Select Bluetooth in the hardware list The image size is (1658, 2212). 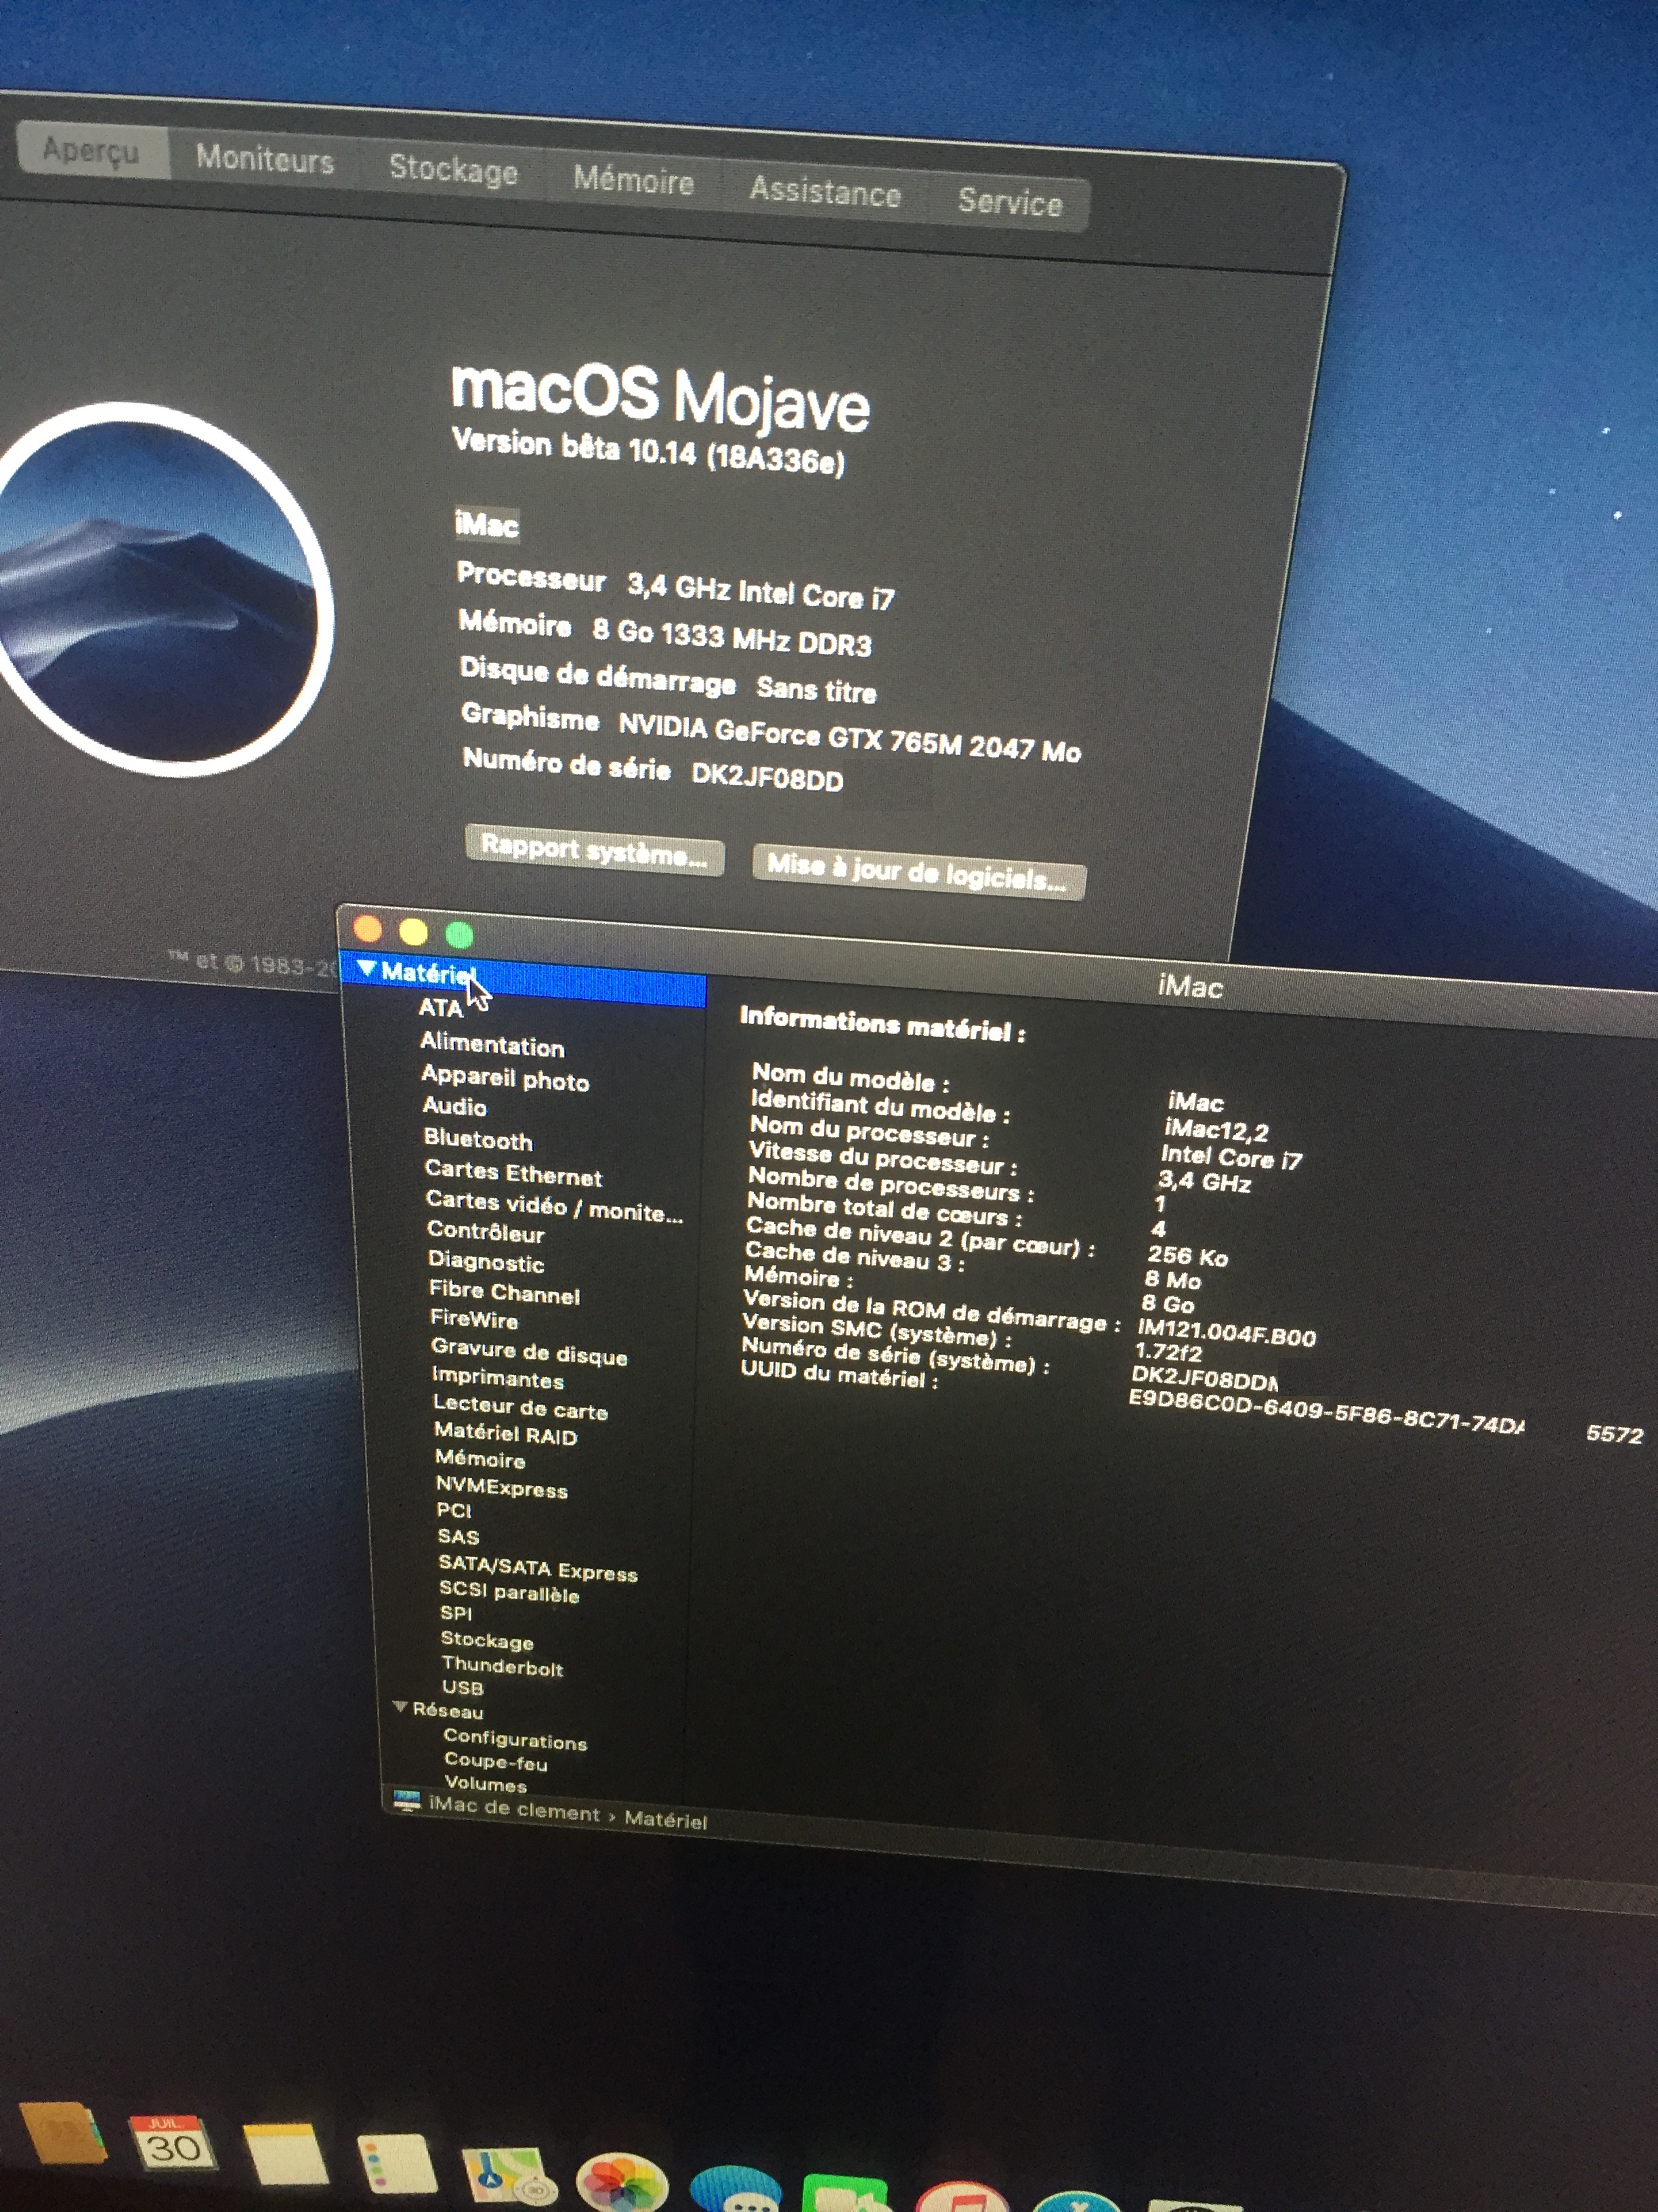tap(477, 1140)
